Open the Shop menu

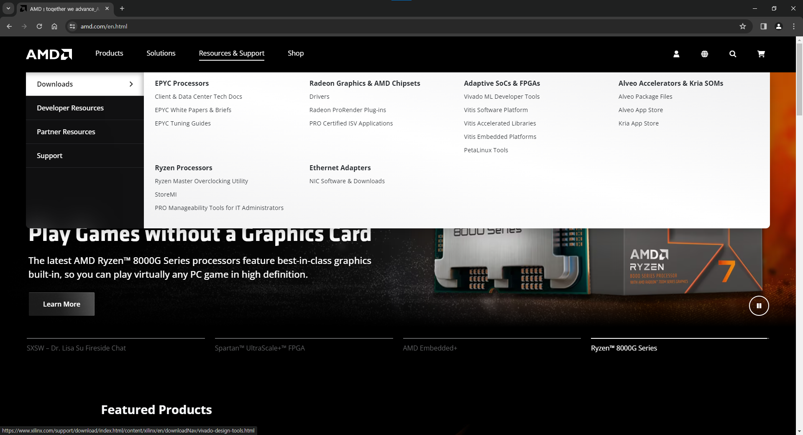pos(296,53)
